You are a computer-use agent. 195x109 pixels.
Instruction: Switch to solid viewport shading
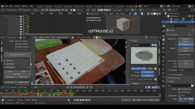tap(154, 14)
